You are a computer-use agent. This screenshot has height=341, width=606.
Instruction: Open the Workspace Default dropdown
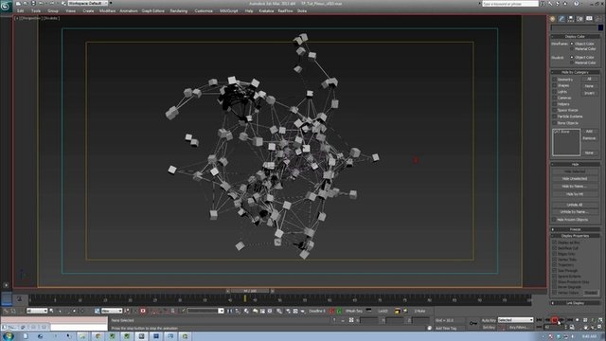(88, 3)
